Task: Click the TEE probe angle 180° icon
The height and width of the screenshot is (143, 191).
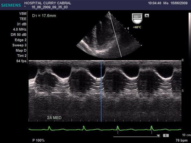Action: pyautogui.click(x=137, y=19)
